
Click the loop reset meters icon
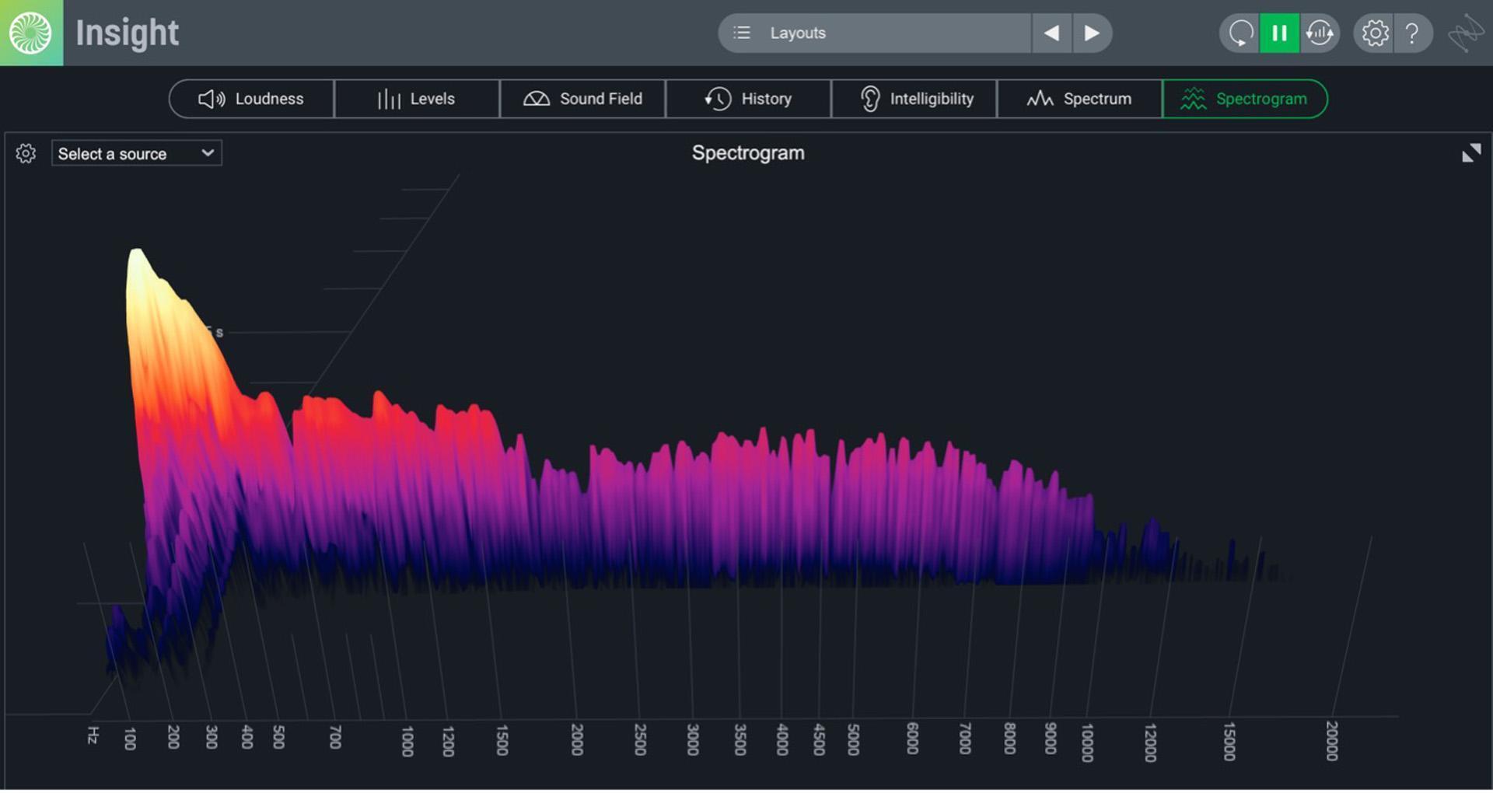1240,33
